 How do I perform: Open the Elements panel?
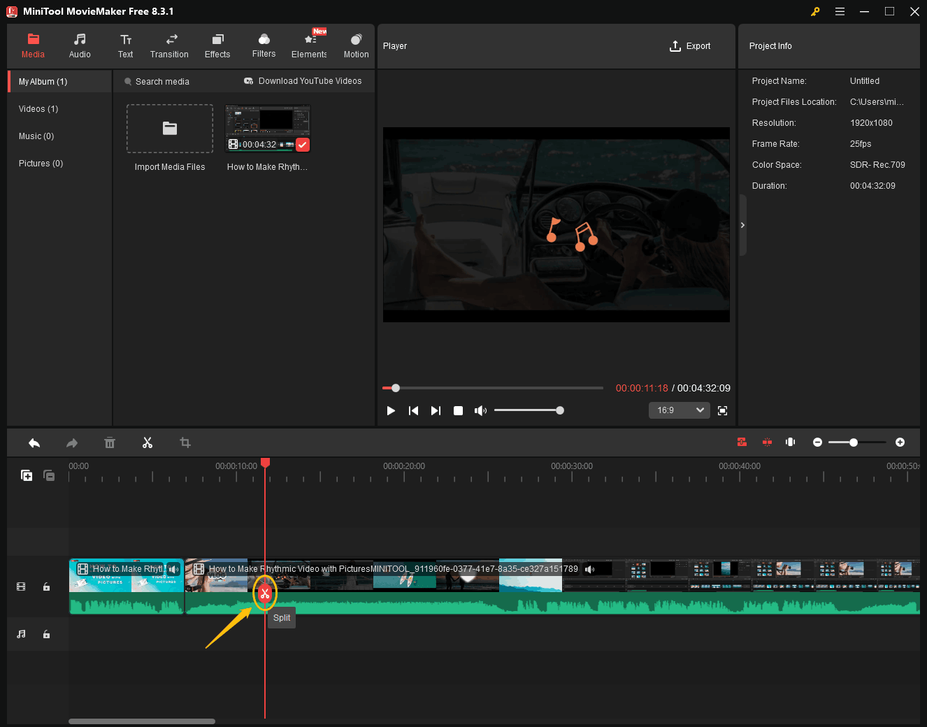click(308, 45)
